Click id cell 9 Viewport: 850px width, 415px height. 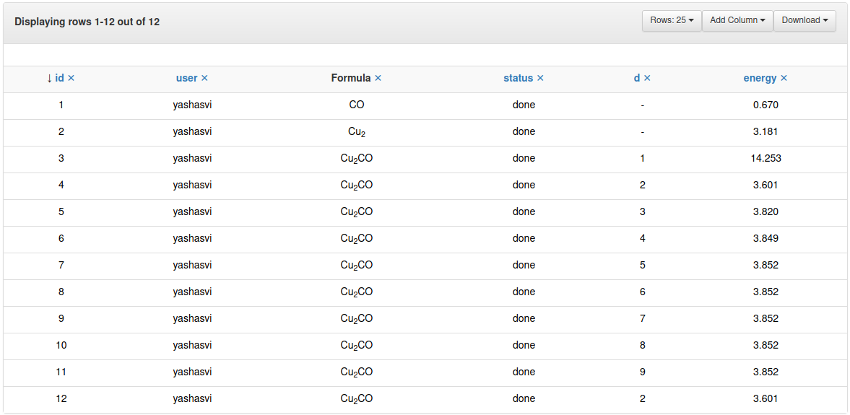coord(61,318)
